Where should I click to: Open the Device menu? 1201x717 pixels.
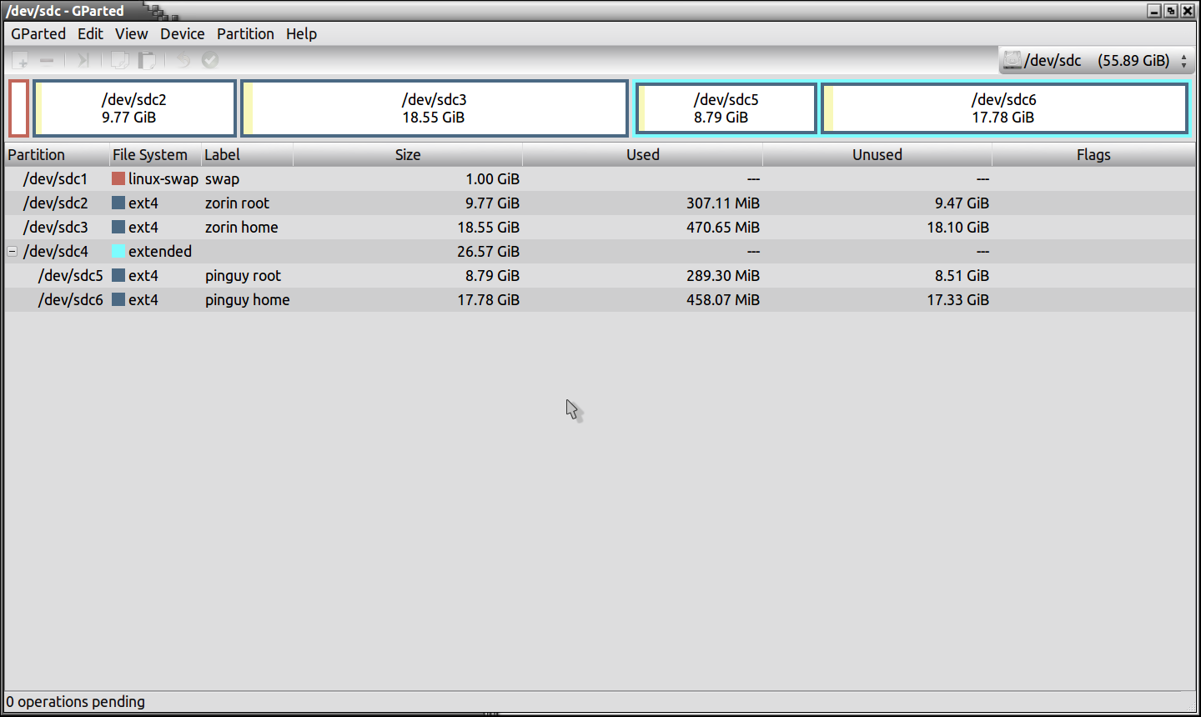click(182, 34)
